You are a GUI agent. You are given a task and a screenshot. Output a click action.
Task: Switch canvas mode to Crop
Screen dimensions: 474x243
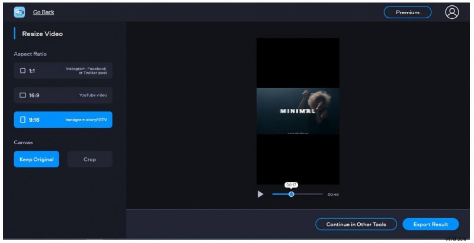(90, 159)
